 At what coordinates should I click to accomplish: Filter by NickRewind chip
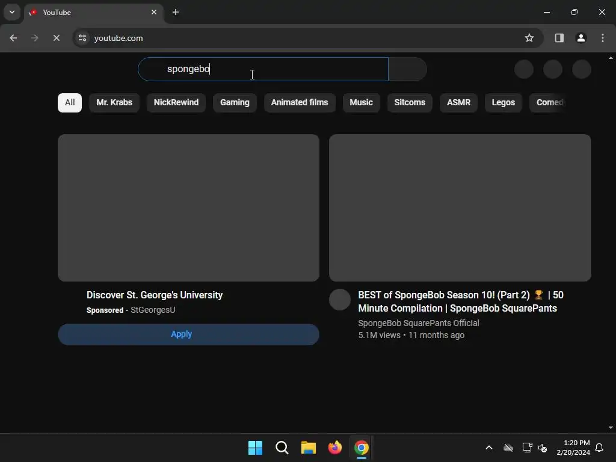click(x=176, y=102)
